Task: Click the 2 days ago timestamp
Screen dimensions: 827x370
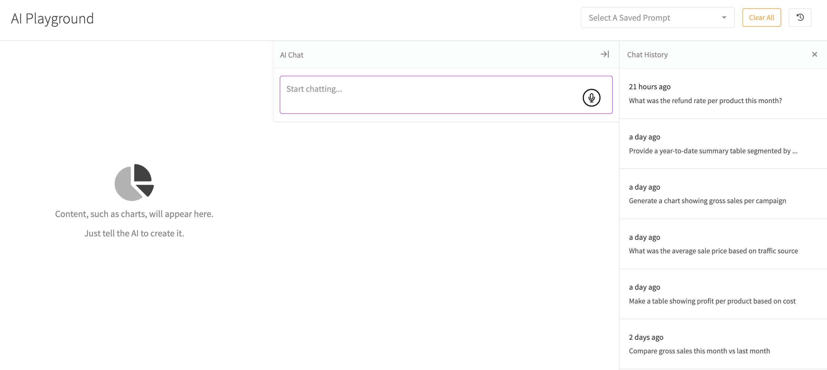Action: [645, 337]
